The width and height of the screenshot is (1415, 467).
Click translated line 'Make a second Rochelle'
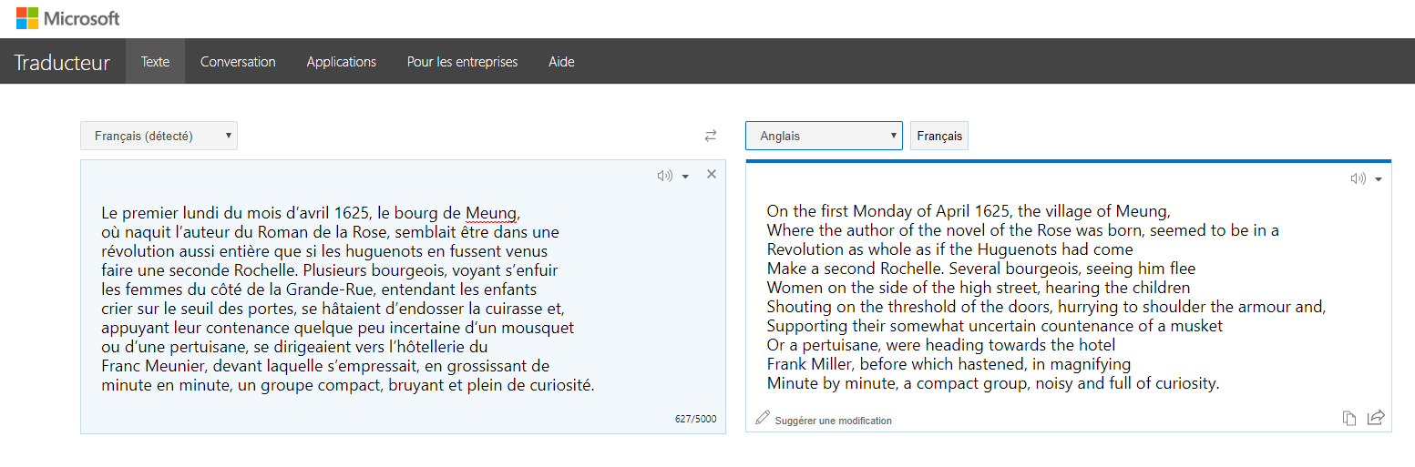(981, 269)
